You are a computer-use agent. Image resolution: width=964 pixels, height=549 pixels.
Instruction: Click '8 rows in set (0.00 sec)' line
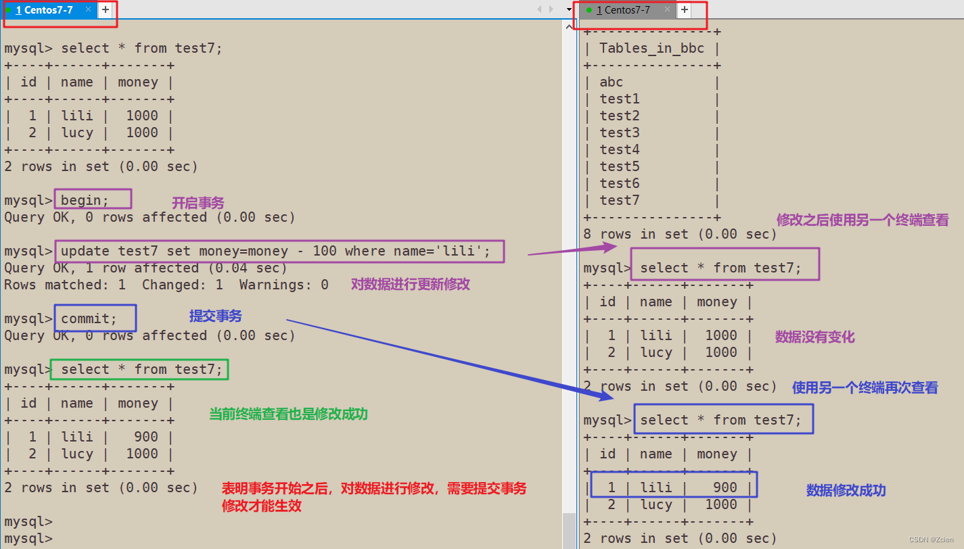tap(681, 234)
